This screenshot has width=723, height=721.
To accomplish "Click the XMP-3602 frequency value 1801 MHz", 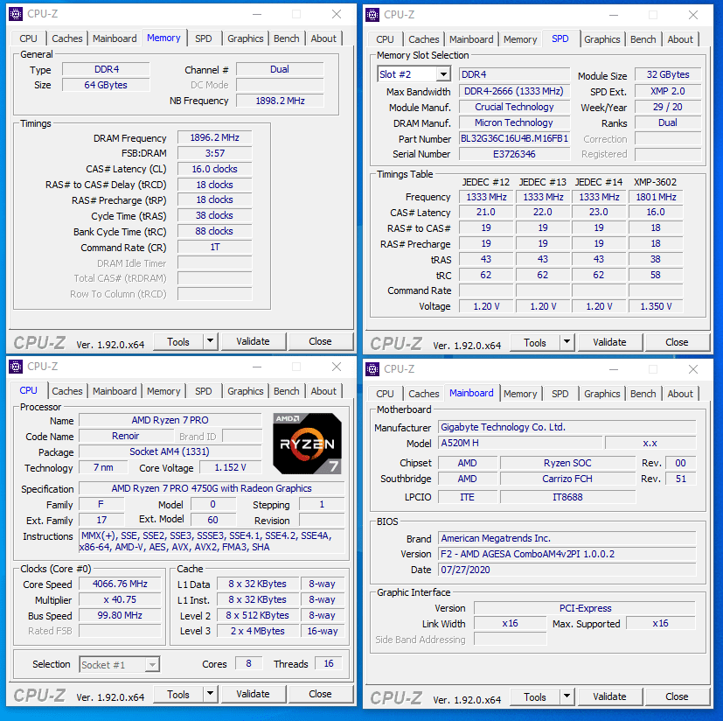I will pyautogui.click(x=657, y=197).
